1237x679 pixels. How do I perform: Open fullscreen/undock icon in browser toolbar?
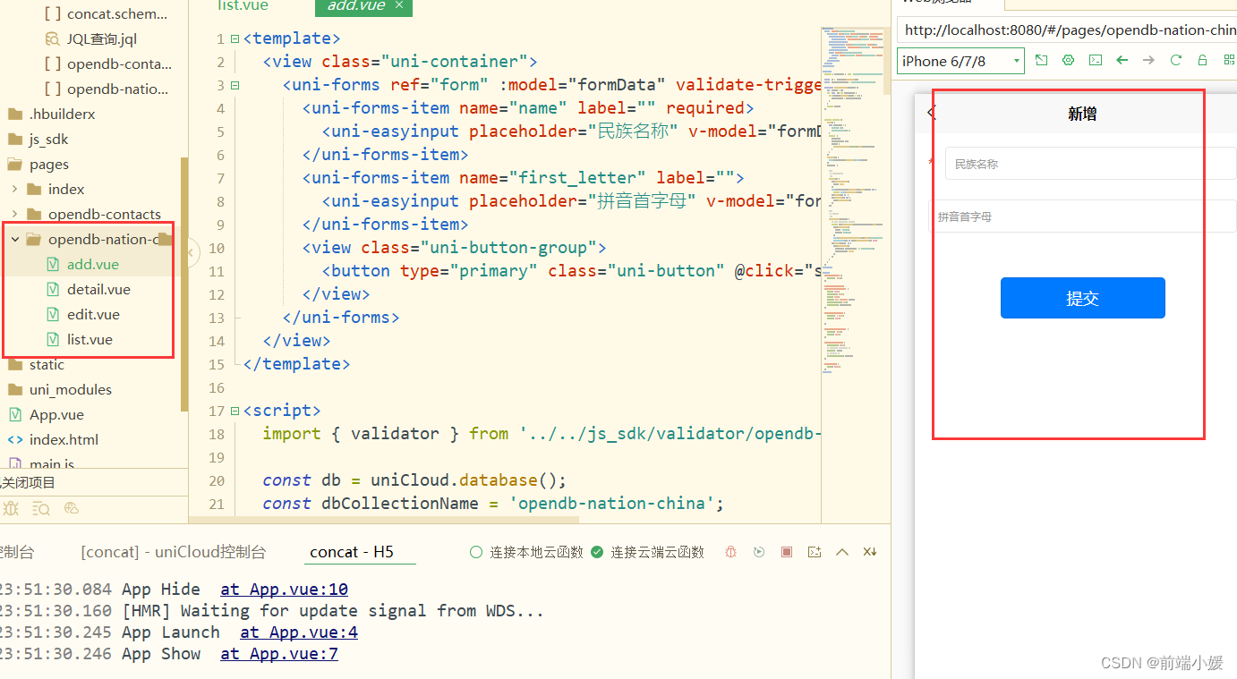coord(1041,60)
